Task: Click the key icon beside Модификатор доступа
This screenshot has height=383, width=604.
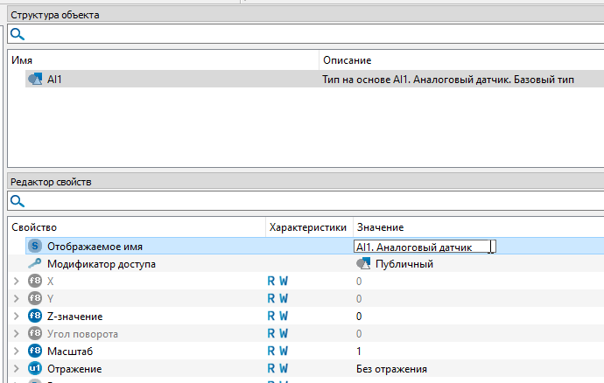Action: 36,264
